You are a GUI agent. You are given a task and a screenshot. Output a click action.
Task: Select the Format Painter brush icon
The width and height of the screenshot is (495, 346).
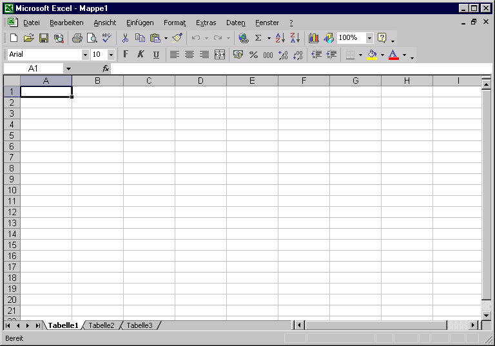(177, 38)
